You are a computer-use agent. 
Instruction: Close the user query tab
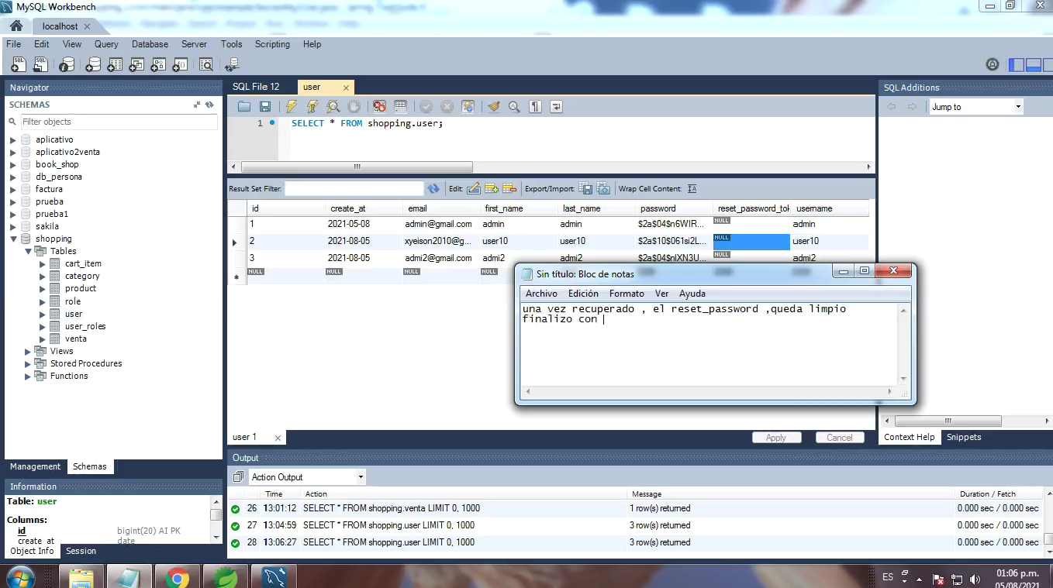[x=346, y=88]
